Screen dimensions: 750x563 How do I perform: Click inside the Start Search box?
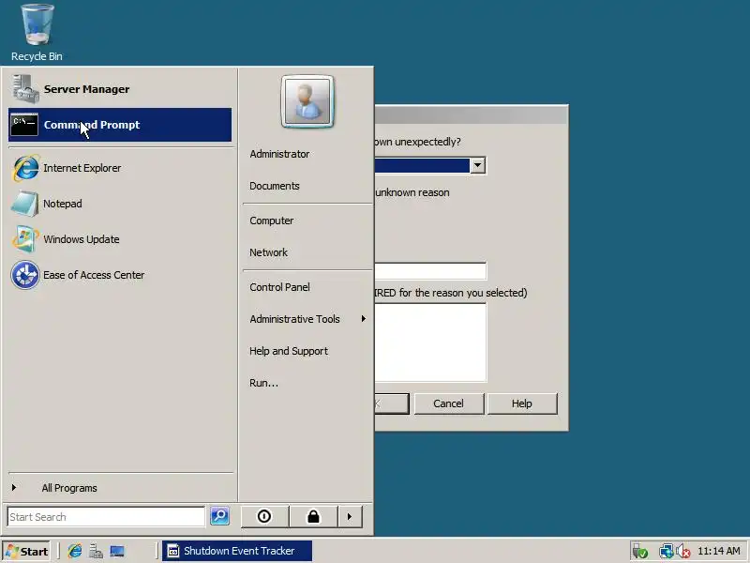106,517
